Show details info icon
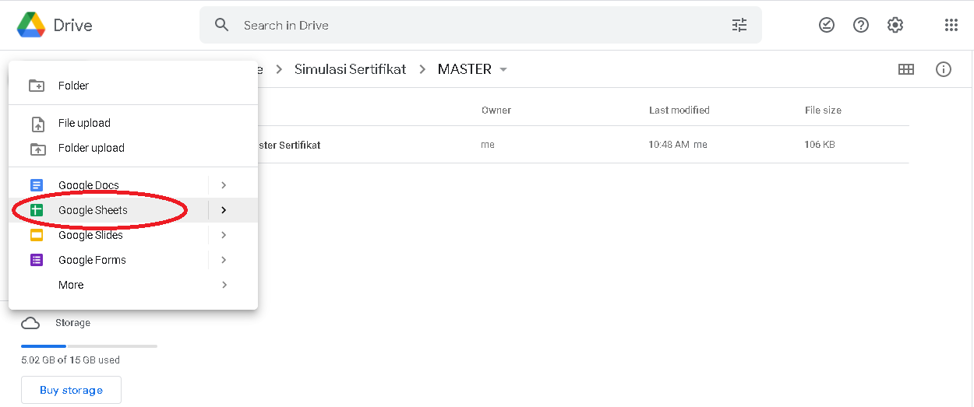The height and width of the screenshot is (407, 974). point(944,69)
